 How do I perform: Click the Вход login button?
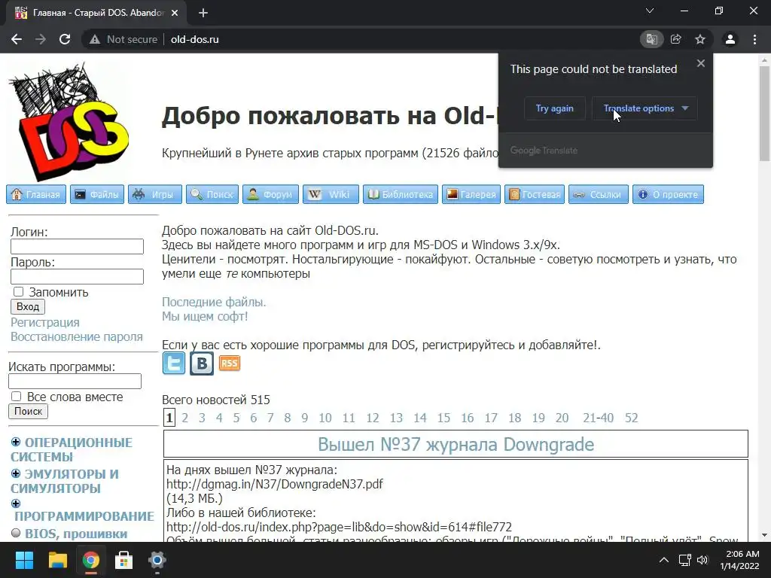pyautogui.click(x=28, y=306)
